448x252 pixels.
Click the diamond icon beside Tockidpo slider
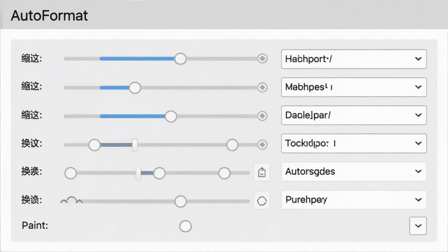click(x=262, y=144)
